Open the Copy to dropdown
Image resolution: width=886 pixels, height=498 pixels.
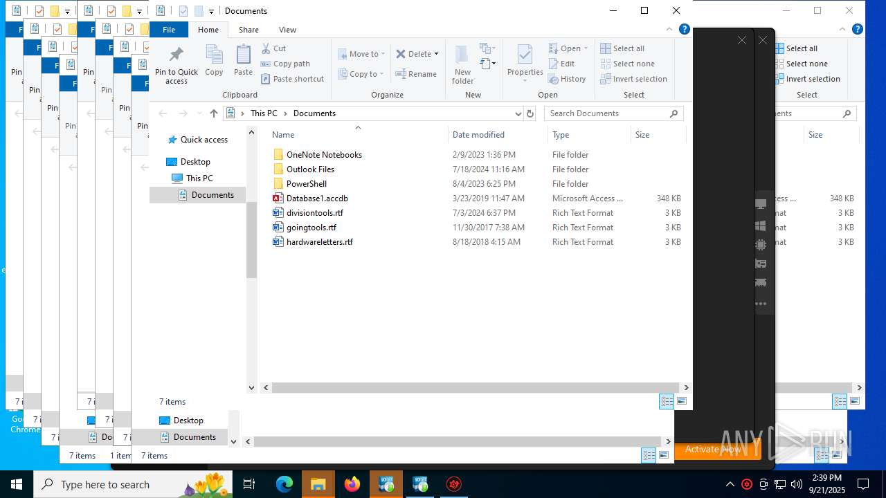tap(361, 74)
